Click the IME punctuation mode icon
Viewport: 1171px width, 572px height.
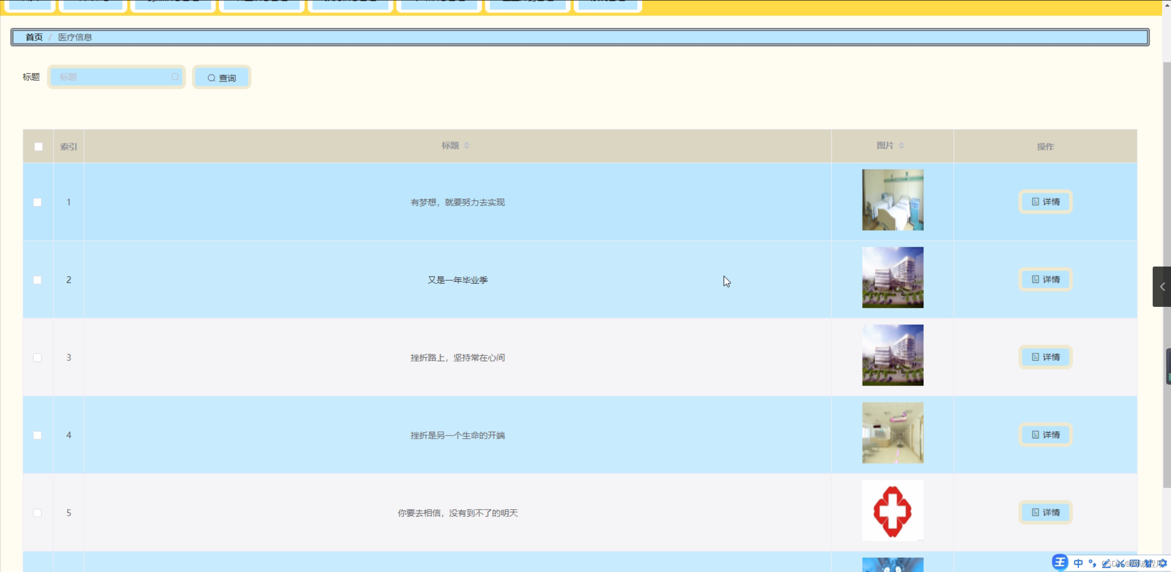1092,563
